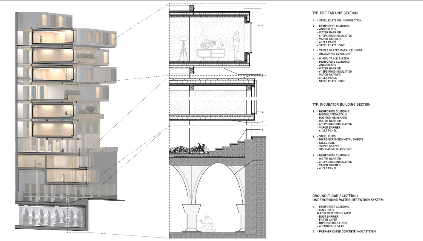Click the text "IMPERMEABLE LINER"

pos(333,223)
